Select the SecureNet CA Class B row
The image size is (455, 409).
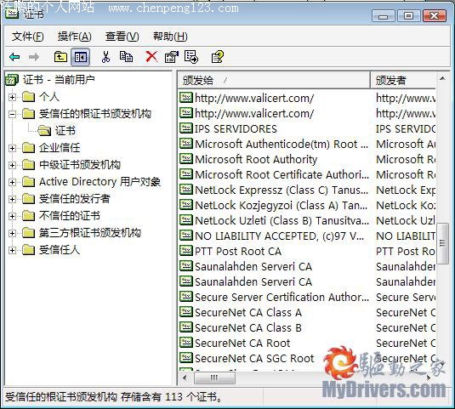click(307, 327)
